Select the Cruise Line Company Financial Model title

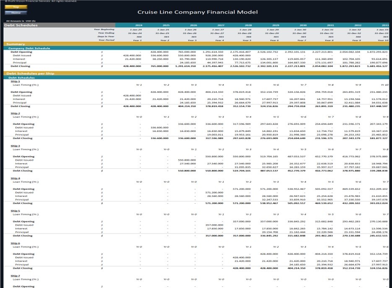point(197,12)
